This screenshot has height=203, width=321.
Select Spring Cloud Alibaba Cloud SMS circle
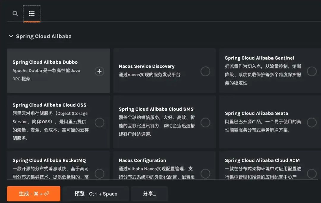tap(205, 123)
